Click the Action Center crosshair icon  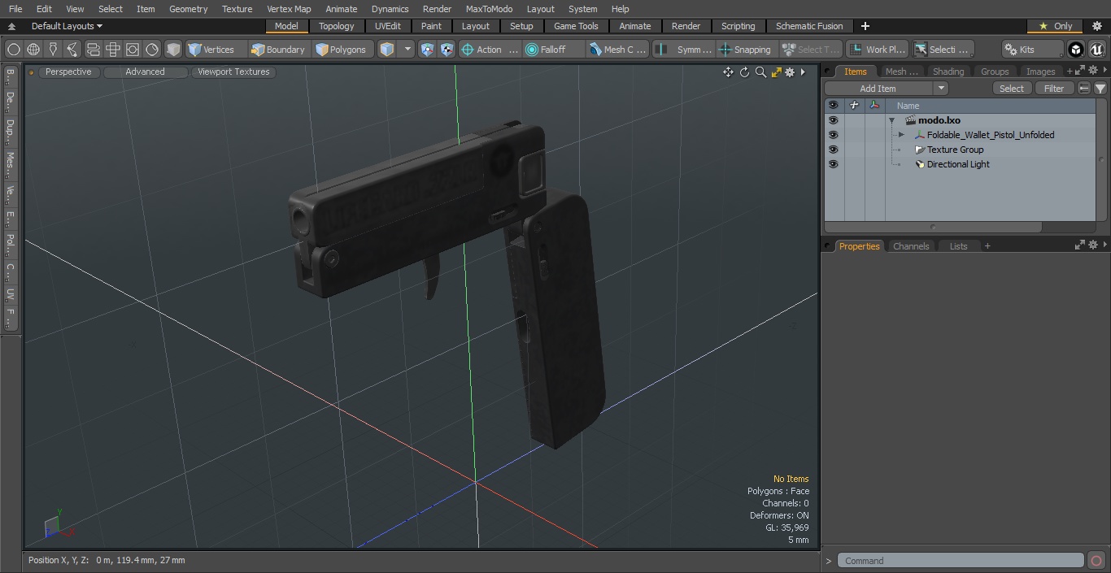click(x=468, y=50)
